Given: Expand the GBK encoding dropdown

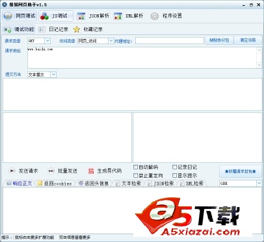Looking at the screenshot, I should [x=259, y=184].
